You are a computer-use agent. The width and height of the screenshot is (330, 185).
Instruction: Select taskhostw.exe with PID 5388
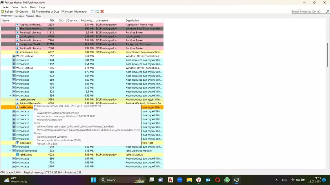(x=82, y=99)
